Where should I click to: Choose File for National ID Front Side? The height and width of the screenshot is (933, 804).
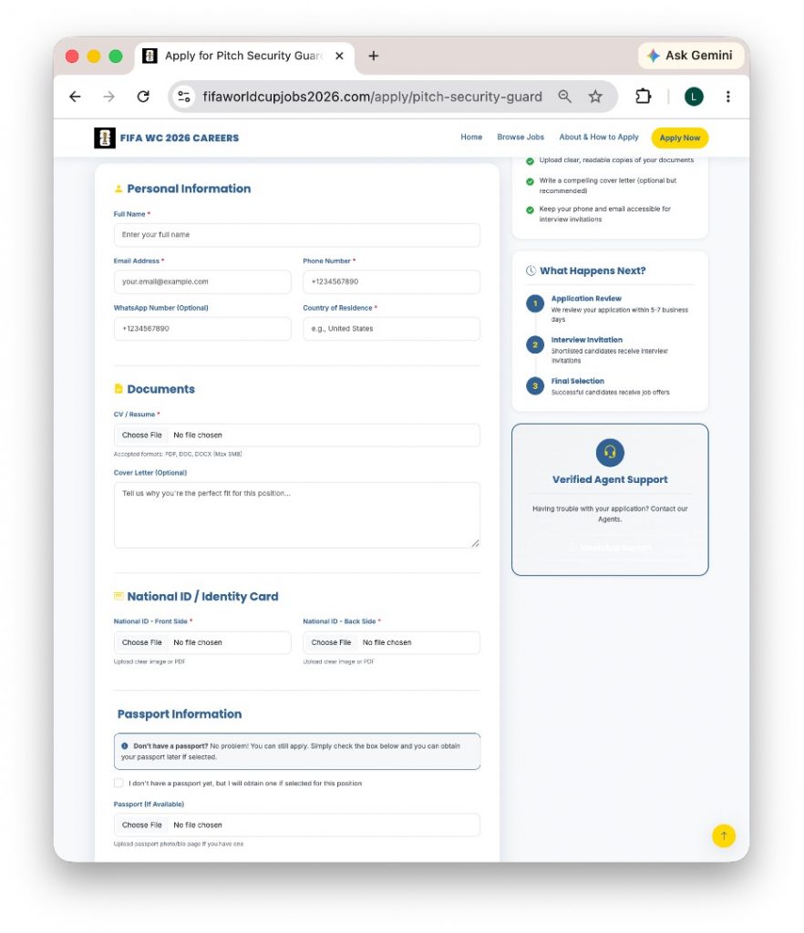click(141, 642)
